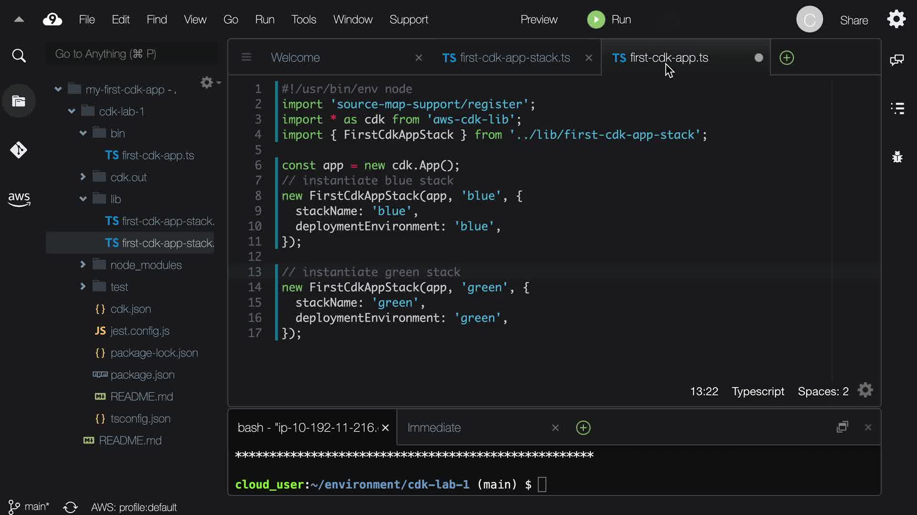Open the editor settings gear in status bar
The width and height of the screenshot is (917, 515).
[x=865, y=391]
